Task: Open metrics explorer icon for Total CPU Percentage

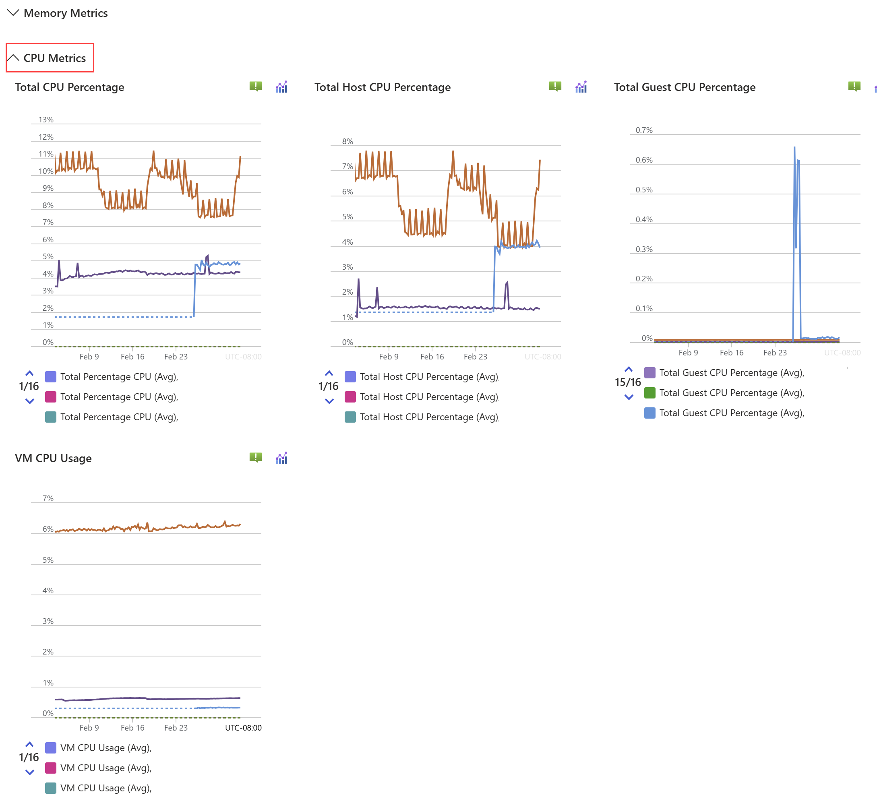Action: pos(281,87)
